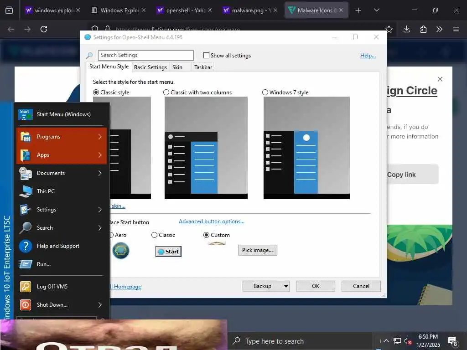Click the Type here to search taskbar box
This screenshot has height=350, width=467.
[x=300, y=341]
